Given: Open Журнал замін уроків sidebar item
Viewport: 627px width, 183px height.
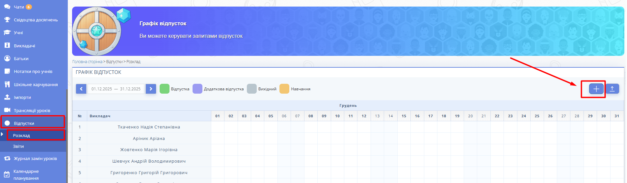Looking at the screenshot, I should click(35, 158).
